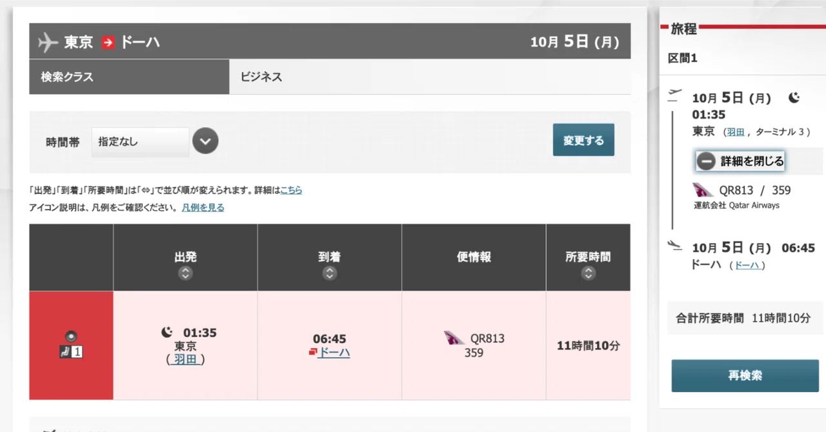Click the red terminal icon beside ドーハ arrival
Image resolution: width=826 pixels, height=432 pixels.
point(313,352)
